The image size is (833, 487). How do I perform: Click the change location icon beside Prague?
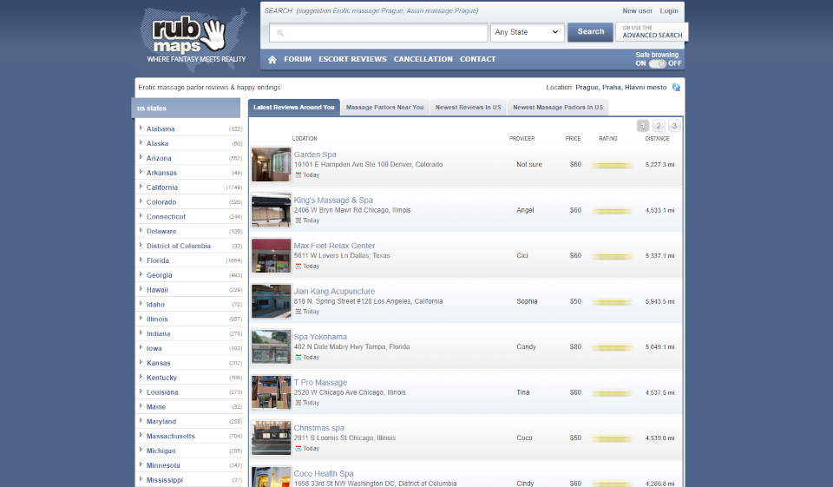[x=676, y=87]
